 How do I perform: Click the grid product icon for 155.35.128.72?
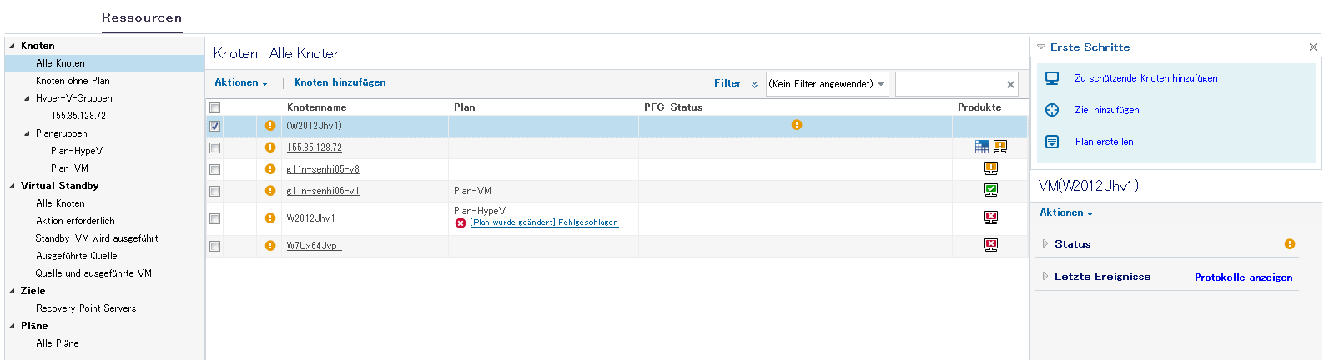[x=982, y=147]
